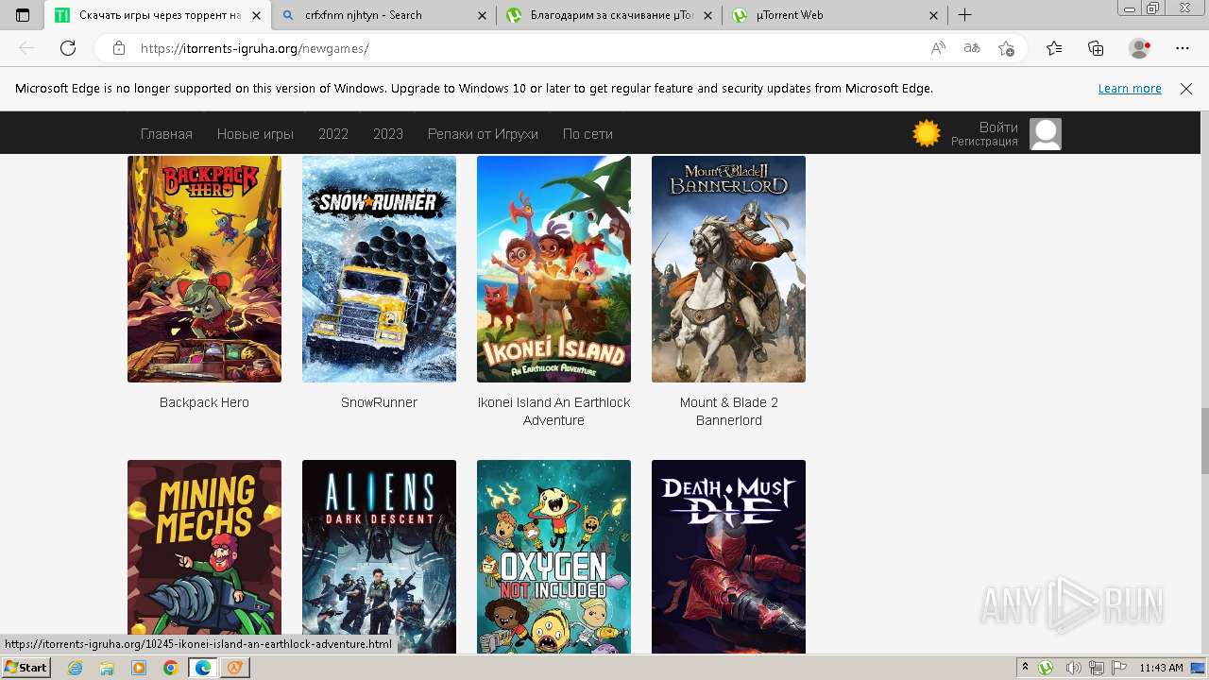This screenshot has height=680, width=1209.
Task: Click the user avatar icon
Action: pos(1046,134)
